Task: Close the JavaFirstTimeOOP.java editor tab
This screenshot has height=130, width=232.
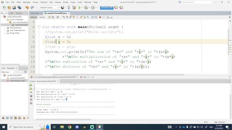Action: tap(68, 13)
